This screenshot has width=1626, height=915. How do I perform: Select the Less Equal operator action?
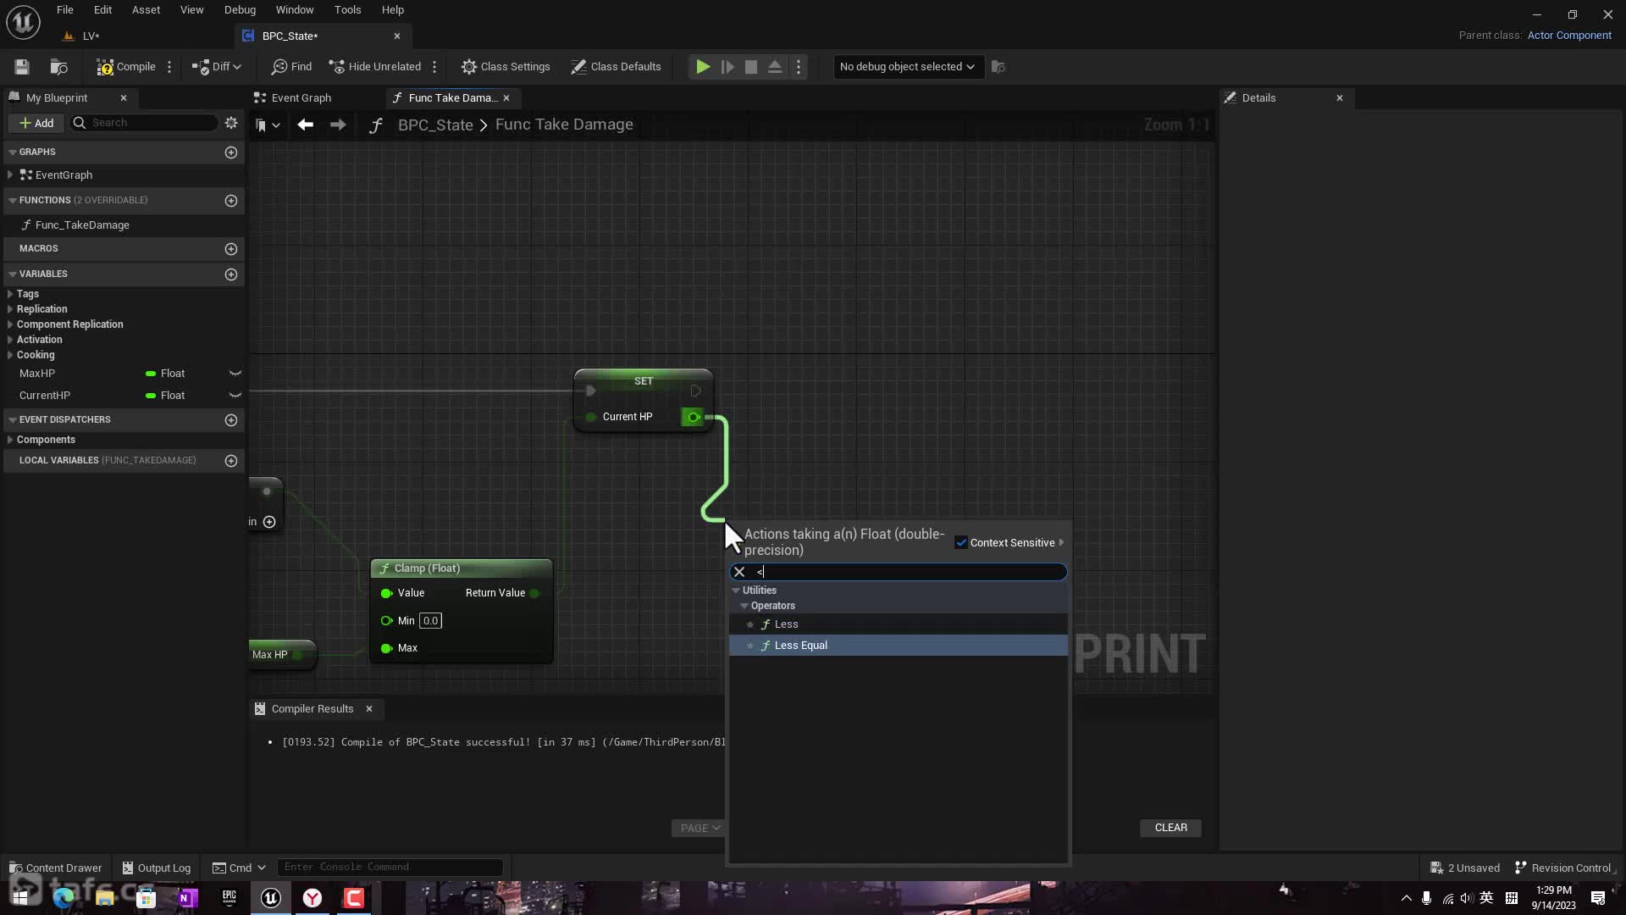click(898, 646)
